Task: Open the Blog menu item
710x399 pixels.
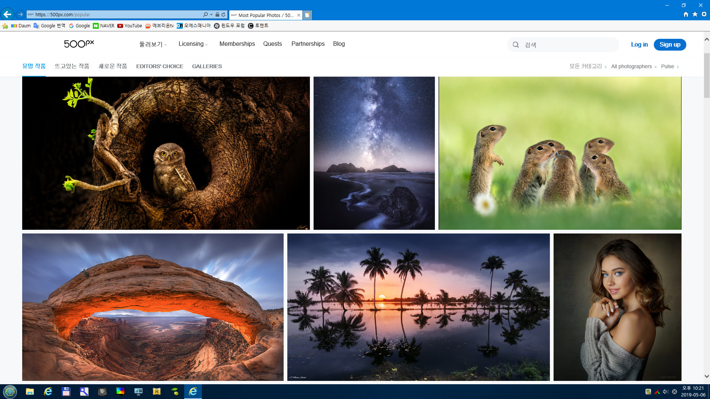Action: (339, 44)
